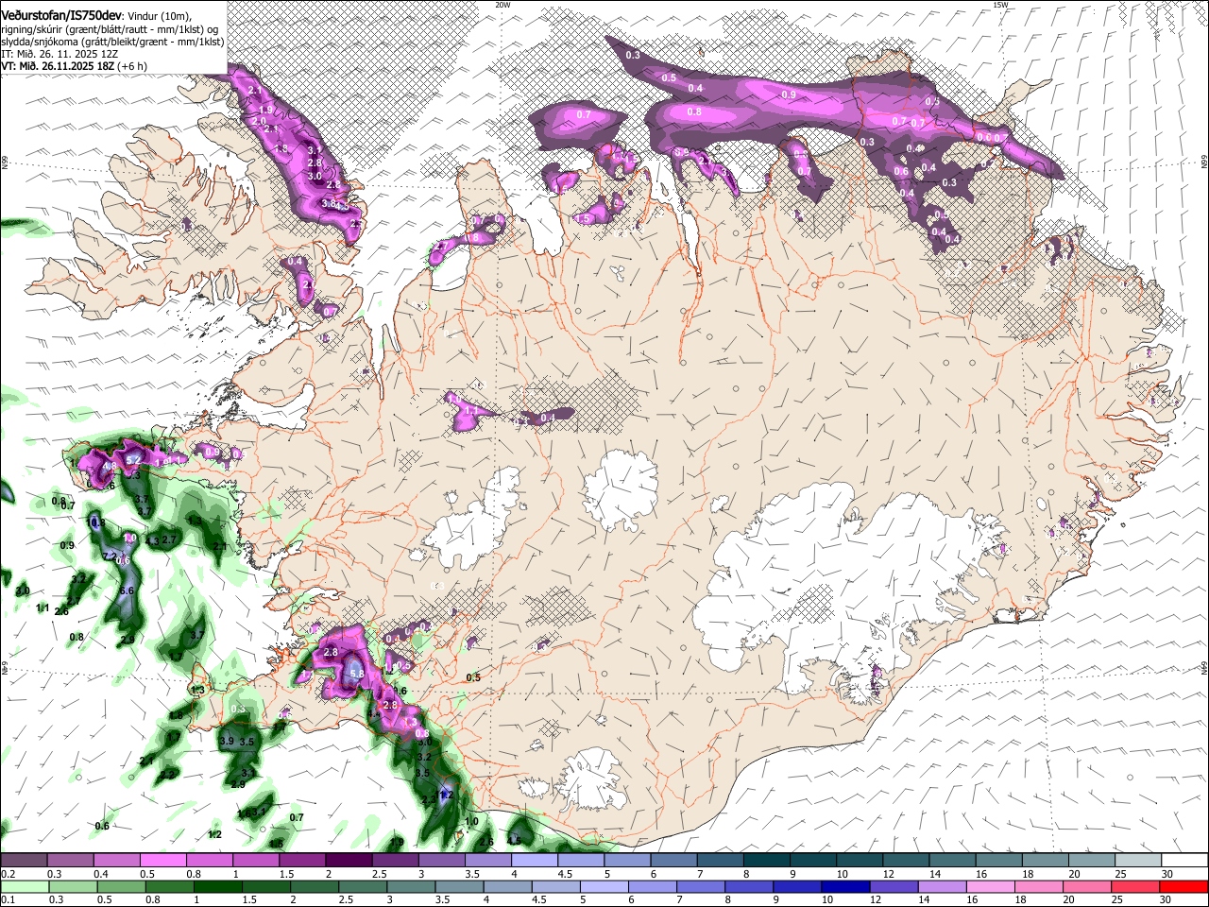The width and height of the screenshot is (1209, 907).
Task: Click the bright pink 0.5 swatch in purple legend row
Action: click(x=162, y=860)
